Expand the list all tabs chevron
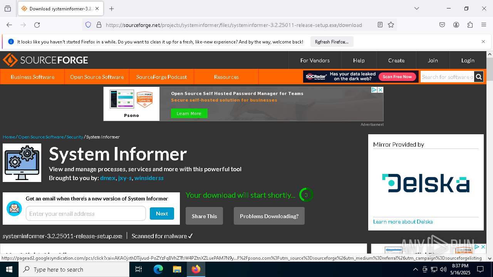The height and width of the screenshot is (277, 493). (x=416, y=8)
